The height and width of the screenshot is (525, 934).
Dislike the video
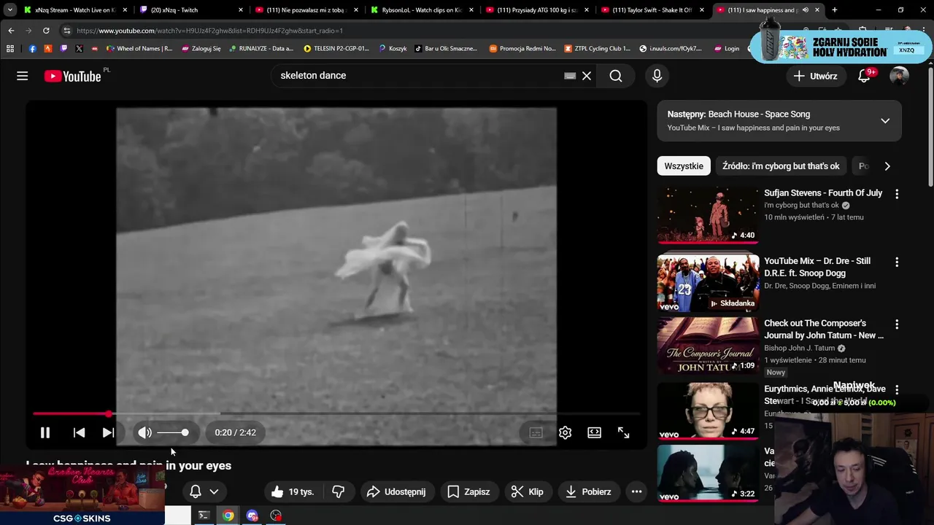click(338, 491)
